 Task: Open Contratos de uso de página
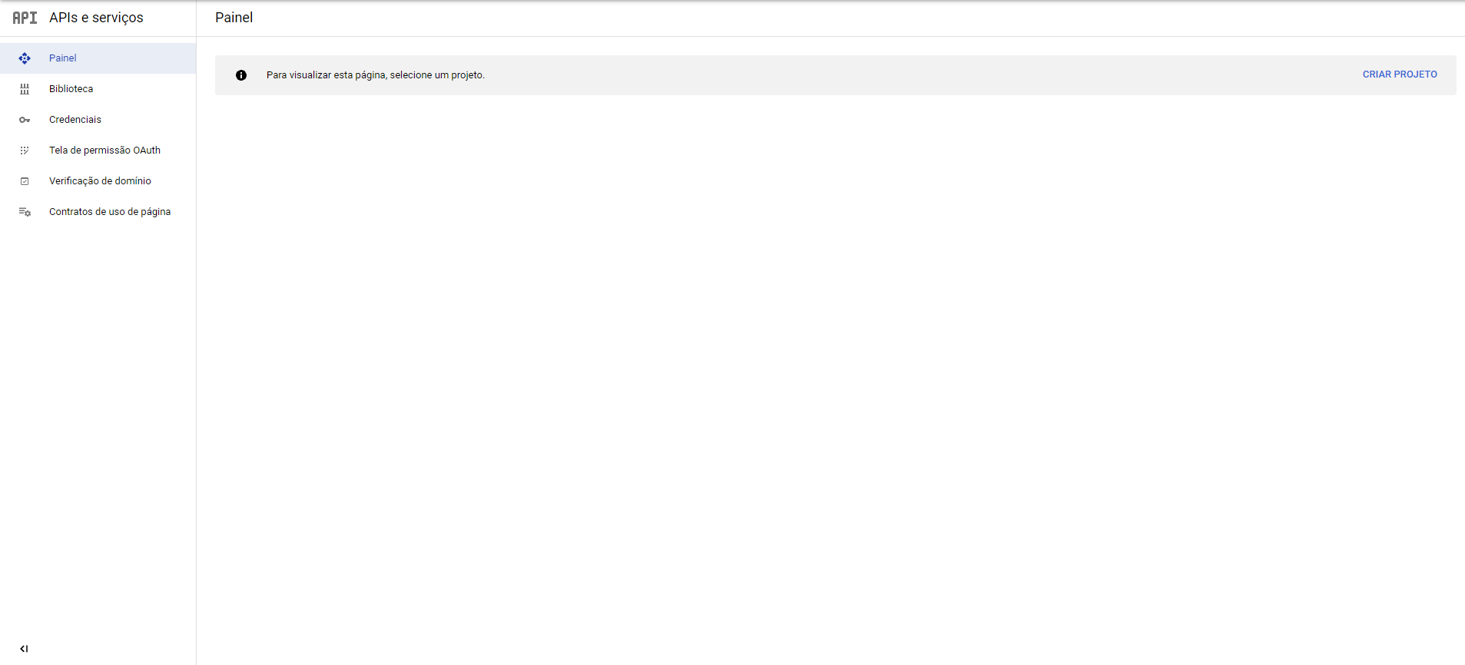pos(98,212)
